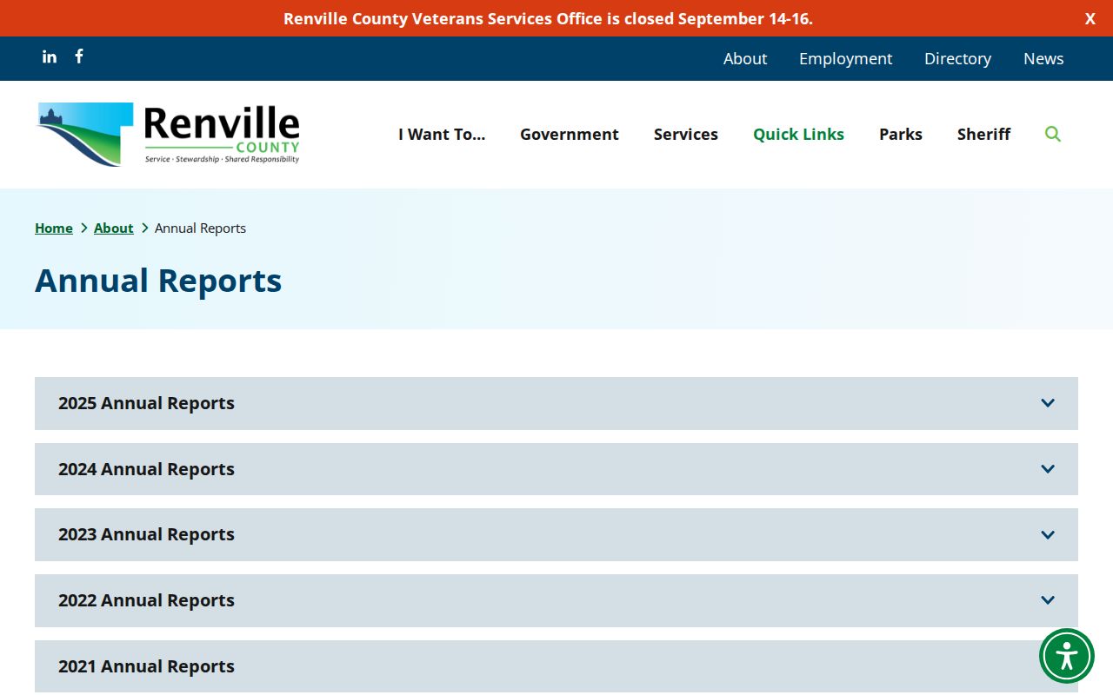Click the Veterans Services closure alert text
1113x695 pixels.
pyautogui.click(x=548, y=18)
